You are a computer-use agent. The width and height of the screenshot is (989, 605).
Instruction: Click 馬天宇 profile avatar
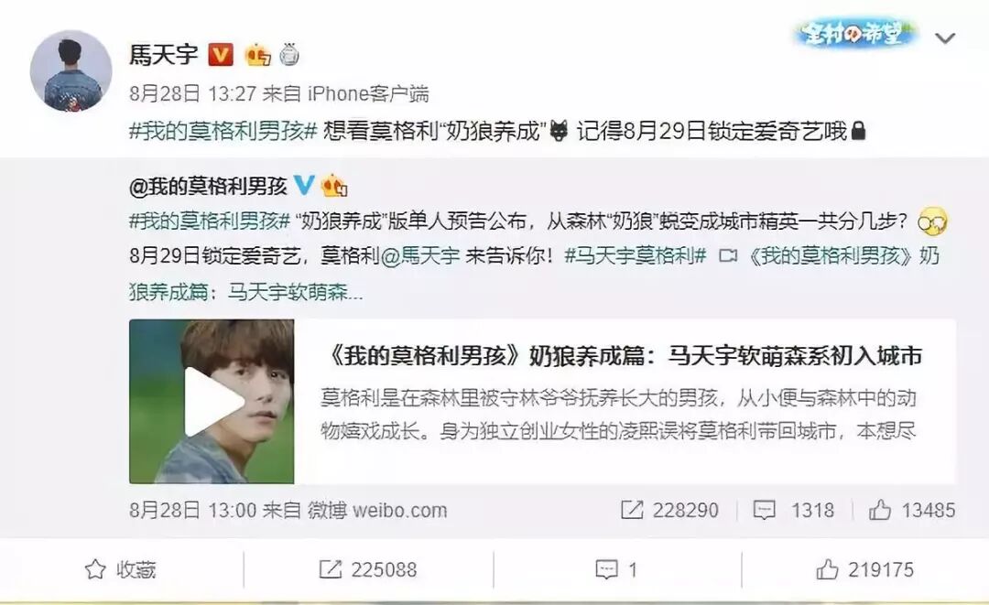[x=71, y=70]
